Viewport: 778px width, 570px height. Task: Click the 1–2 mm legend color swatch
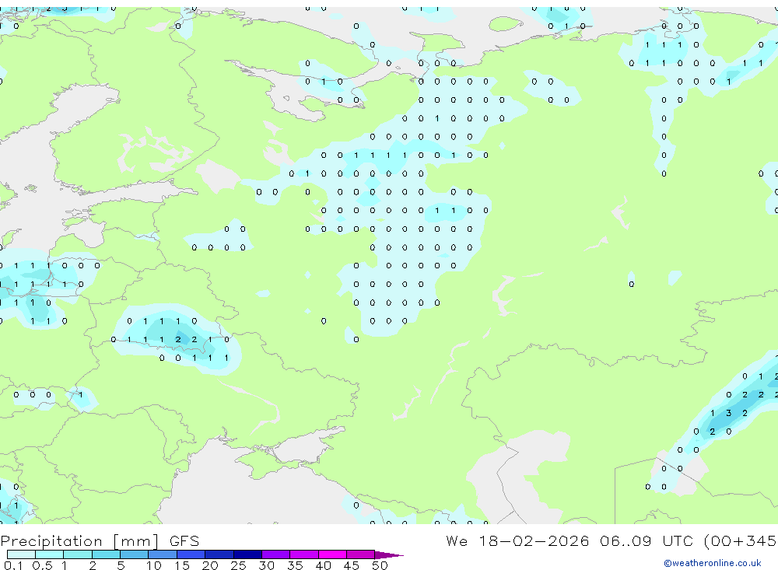78,554
